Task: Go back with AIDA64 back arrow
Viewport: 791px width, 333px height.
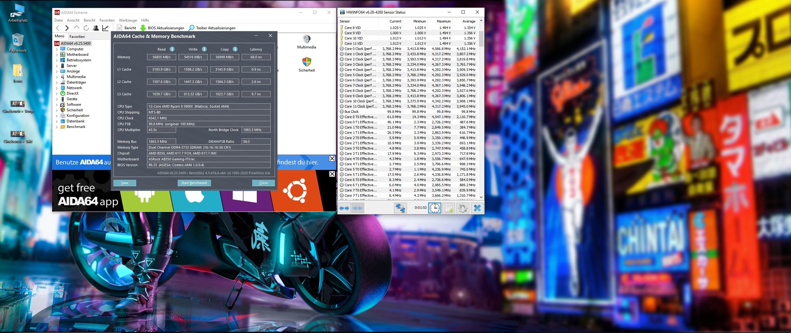Action: coord(58,28)
